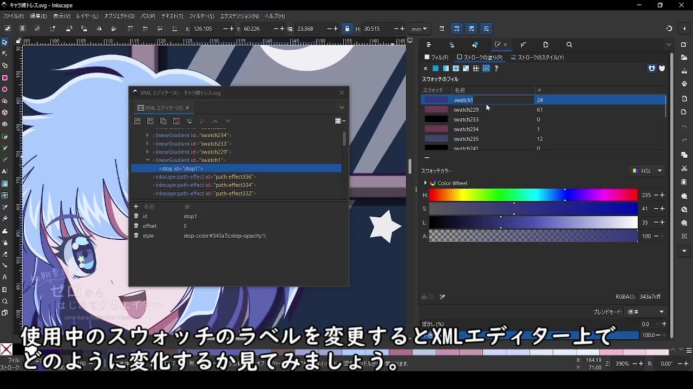This screenshot has height=389, width=693.
Task: Select path-effect336 node row
Action: [236, 177]
